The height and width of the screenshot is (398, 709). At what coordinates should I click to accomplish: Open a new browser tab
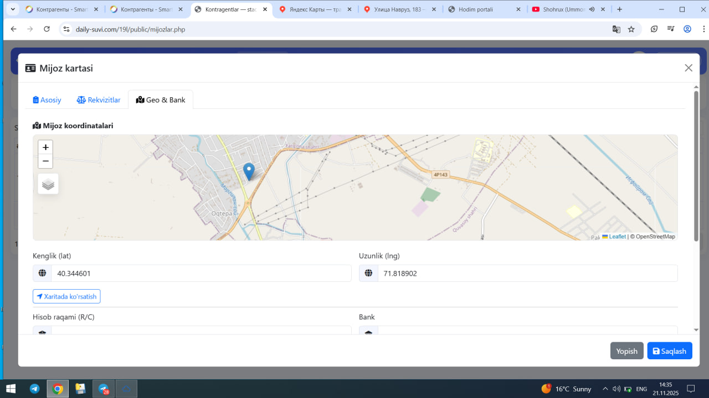tap(620, 9)
